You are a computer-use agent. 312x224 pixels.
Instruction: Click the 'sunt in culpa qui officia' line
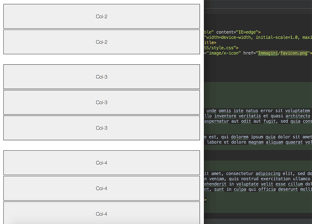[258, 189]
